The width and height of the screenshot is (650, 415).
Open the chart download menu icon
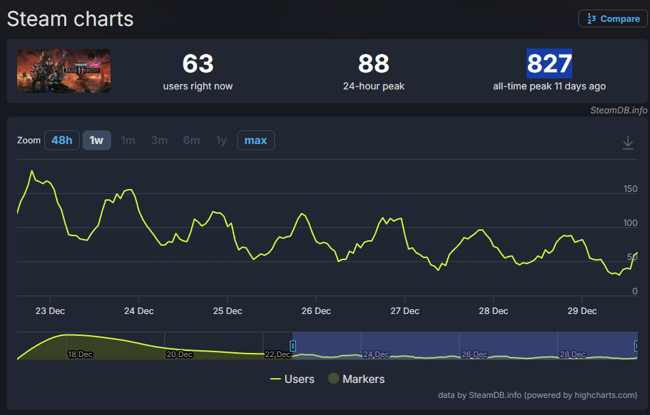[x=628, y=143]
